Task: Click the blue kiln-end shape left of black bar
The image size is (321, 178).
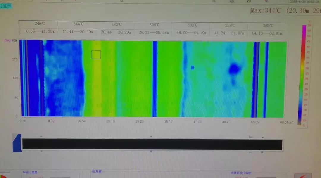Action: pyautogui.click(x=17, y=143)
